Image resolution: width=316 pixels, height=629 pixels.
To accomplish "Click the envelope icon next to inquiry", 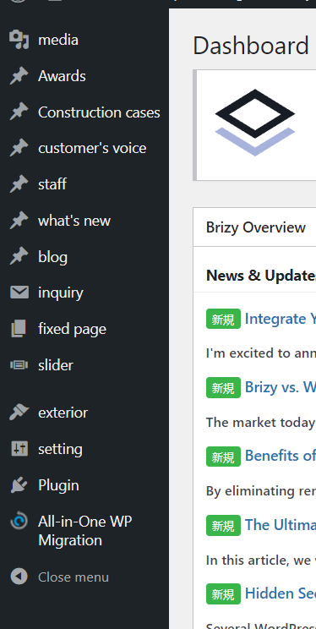I will (x=19, y=293).
